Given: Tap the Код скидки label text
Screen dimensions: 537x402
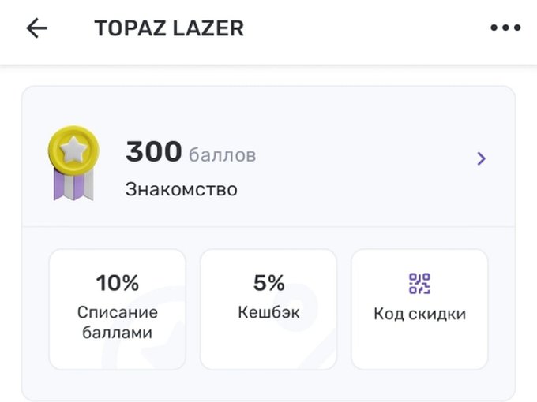Looking at the screenshot, I should tap(419, 315).
